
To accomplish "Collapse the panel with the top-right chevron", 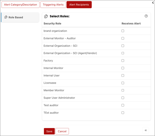I will point(153,3).
